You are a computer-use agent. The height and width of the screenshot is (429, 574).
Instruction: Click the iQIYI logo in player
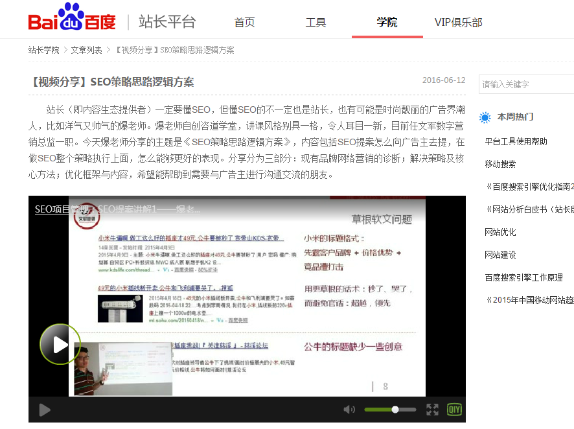(x=455, y=410)
